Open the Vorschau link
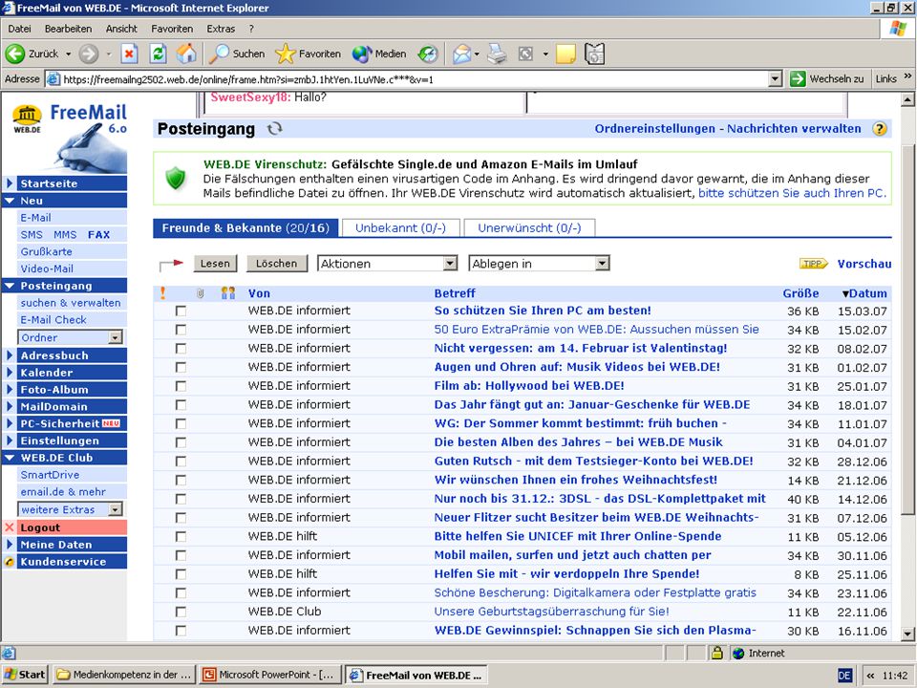917x688 pixels. [x=864, y=264]
